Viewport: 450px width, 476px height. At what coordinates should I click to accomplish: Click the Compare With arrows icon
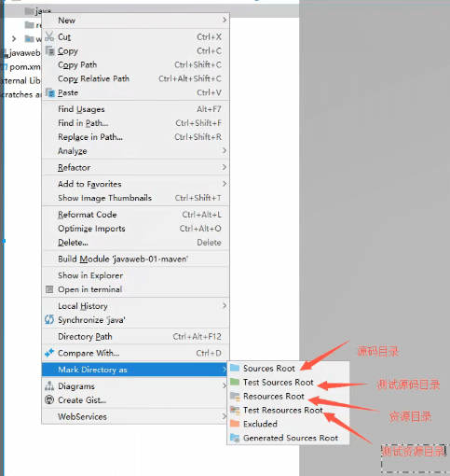[x=49, y=353]
